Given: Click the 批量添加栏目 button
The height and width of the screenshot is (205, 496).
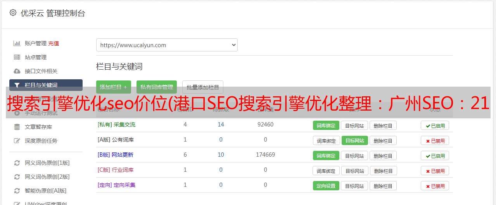Looking at the screenshot, I should pyautogui.click(x=203, y=87).
